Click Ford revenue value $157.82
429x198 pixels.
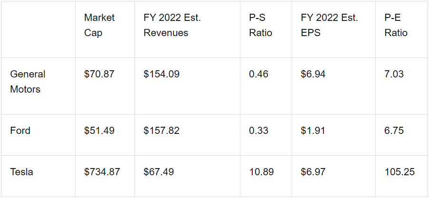click(x=162, y=131)
